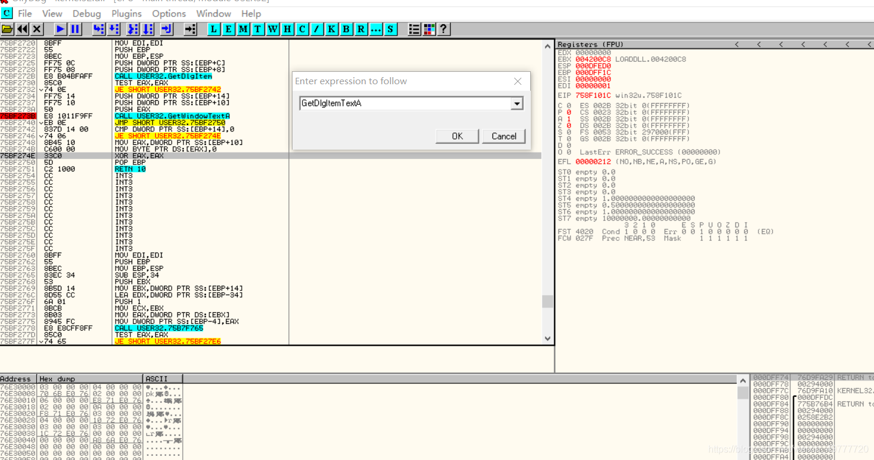The width and height of the screenshot is (874, 460).
Task: Confirm expression with the OK button
Action: point(457,136)
